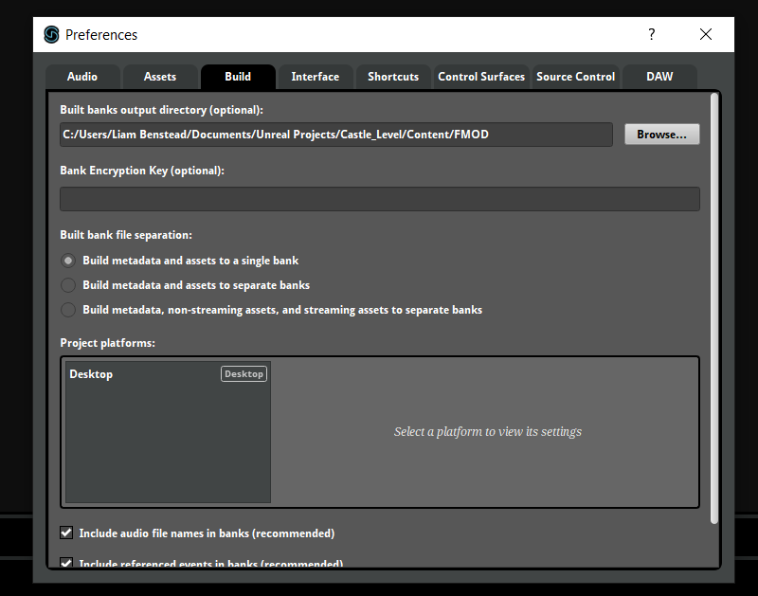Switch to the DAW tab

pyautogui.click(x=659, y=77)
